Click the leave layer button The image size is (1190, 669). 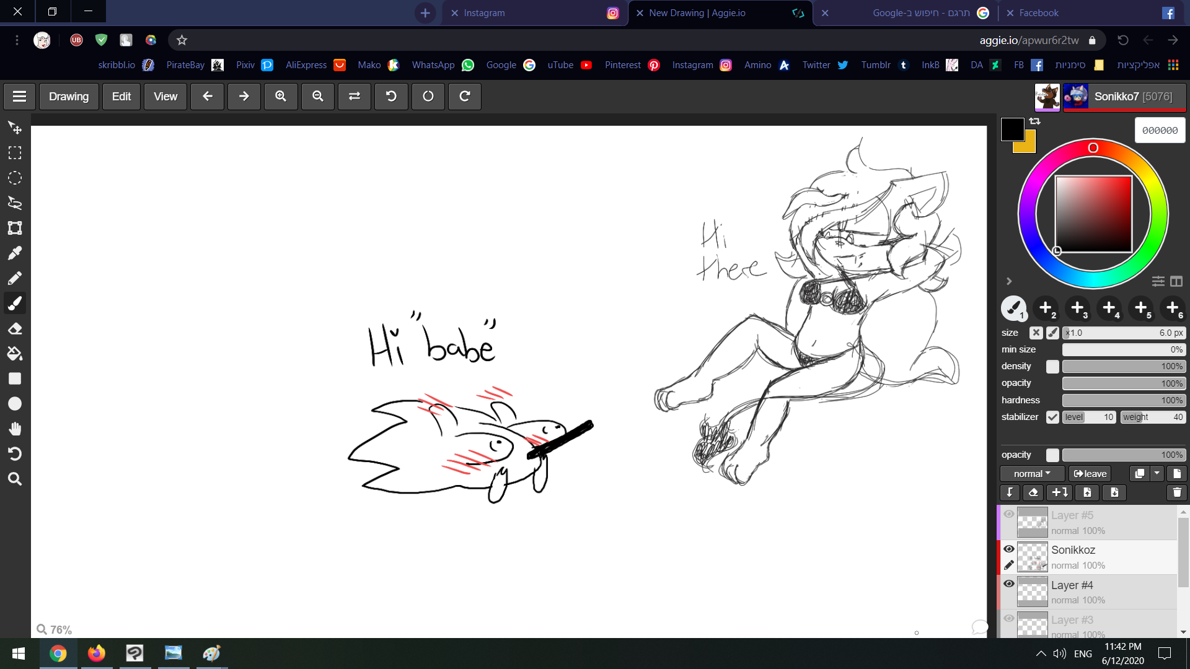(x=1090, y=474)
